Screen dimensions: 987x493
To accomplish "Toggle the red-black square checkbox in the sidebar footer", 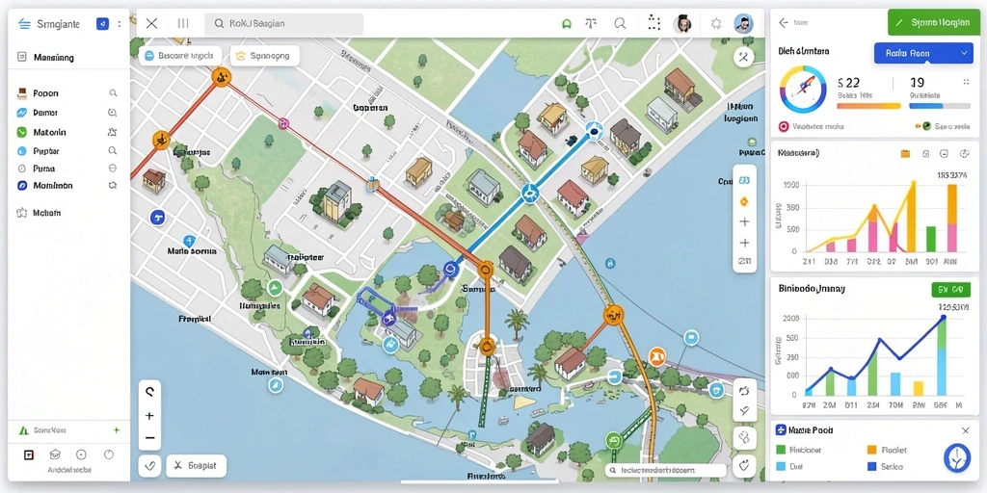I will pyautogui.click(x=28, y=454).
